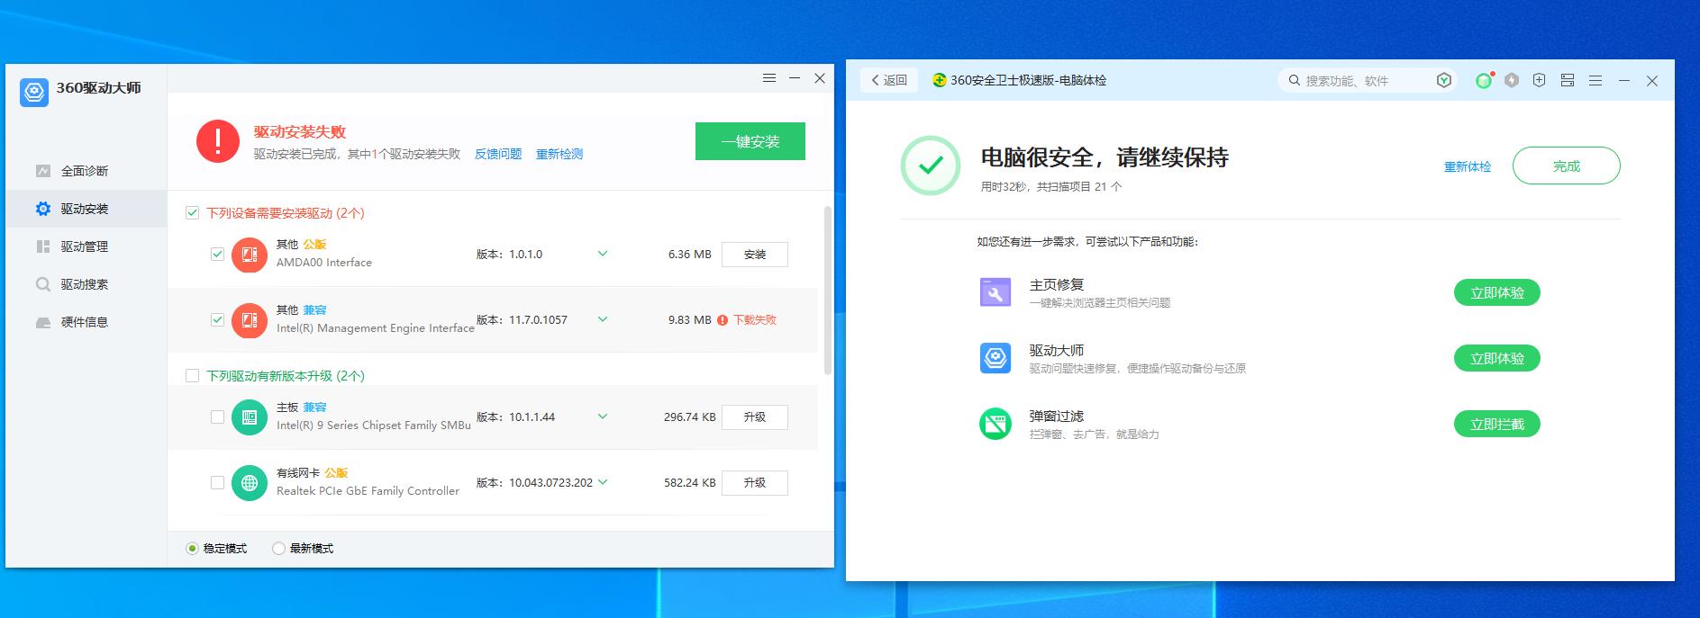Viewport: 1700px width, 618px height.
Task: Click the 公版 tag on AMDA00 Interface
Action: pyautogui.click(x=314, y=245)
